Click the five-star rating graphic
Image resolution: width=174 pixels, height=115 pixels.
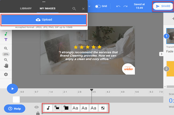(x=88, y=47)
